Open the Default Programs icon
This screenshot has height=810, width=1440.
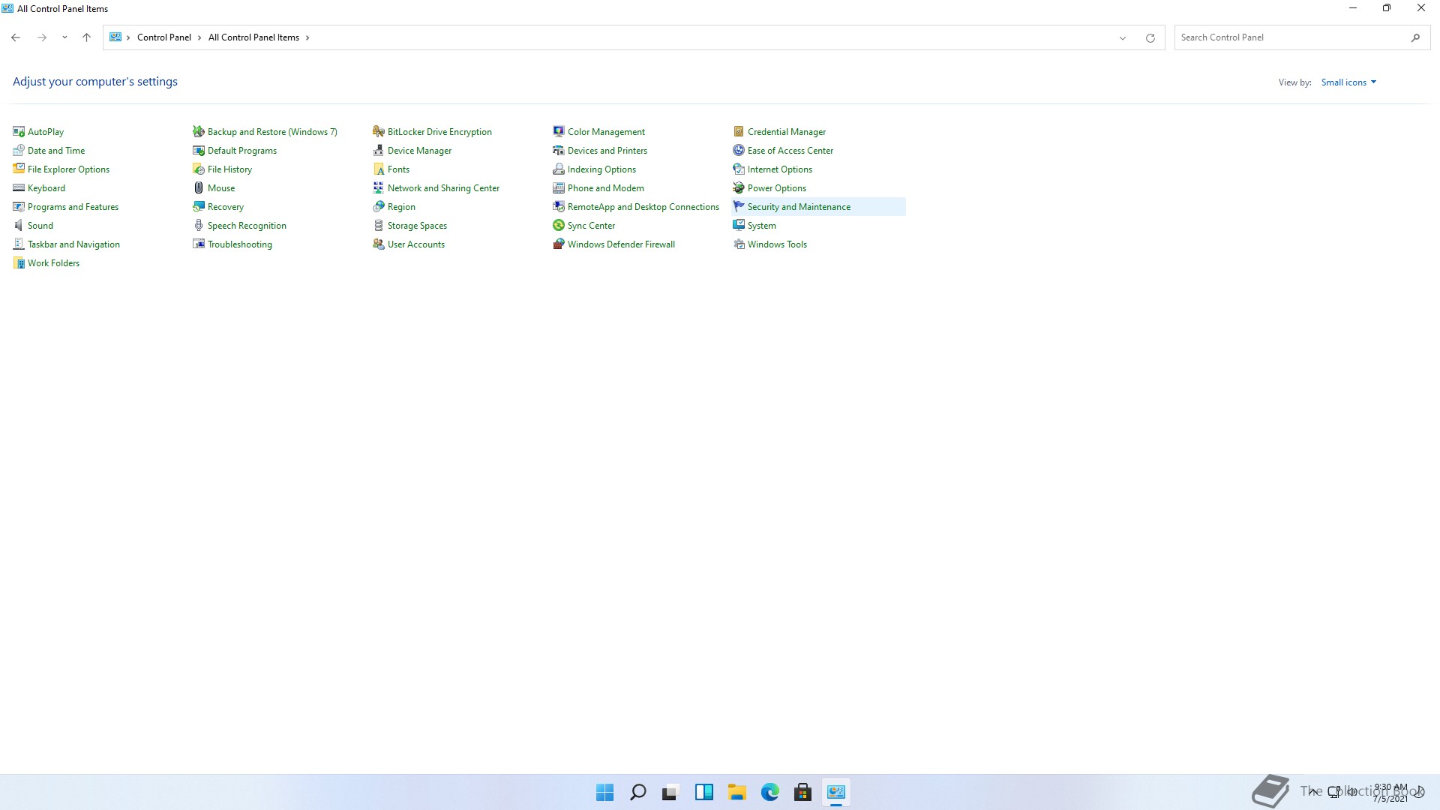(199, 151)
